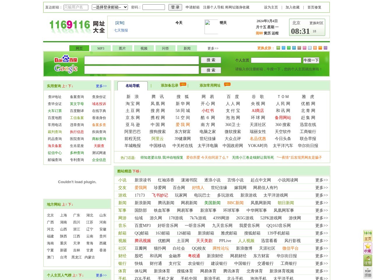Choose the purple skin color swatch
The image size is (373, 280).
coord(326,48)
